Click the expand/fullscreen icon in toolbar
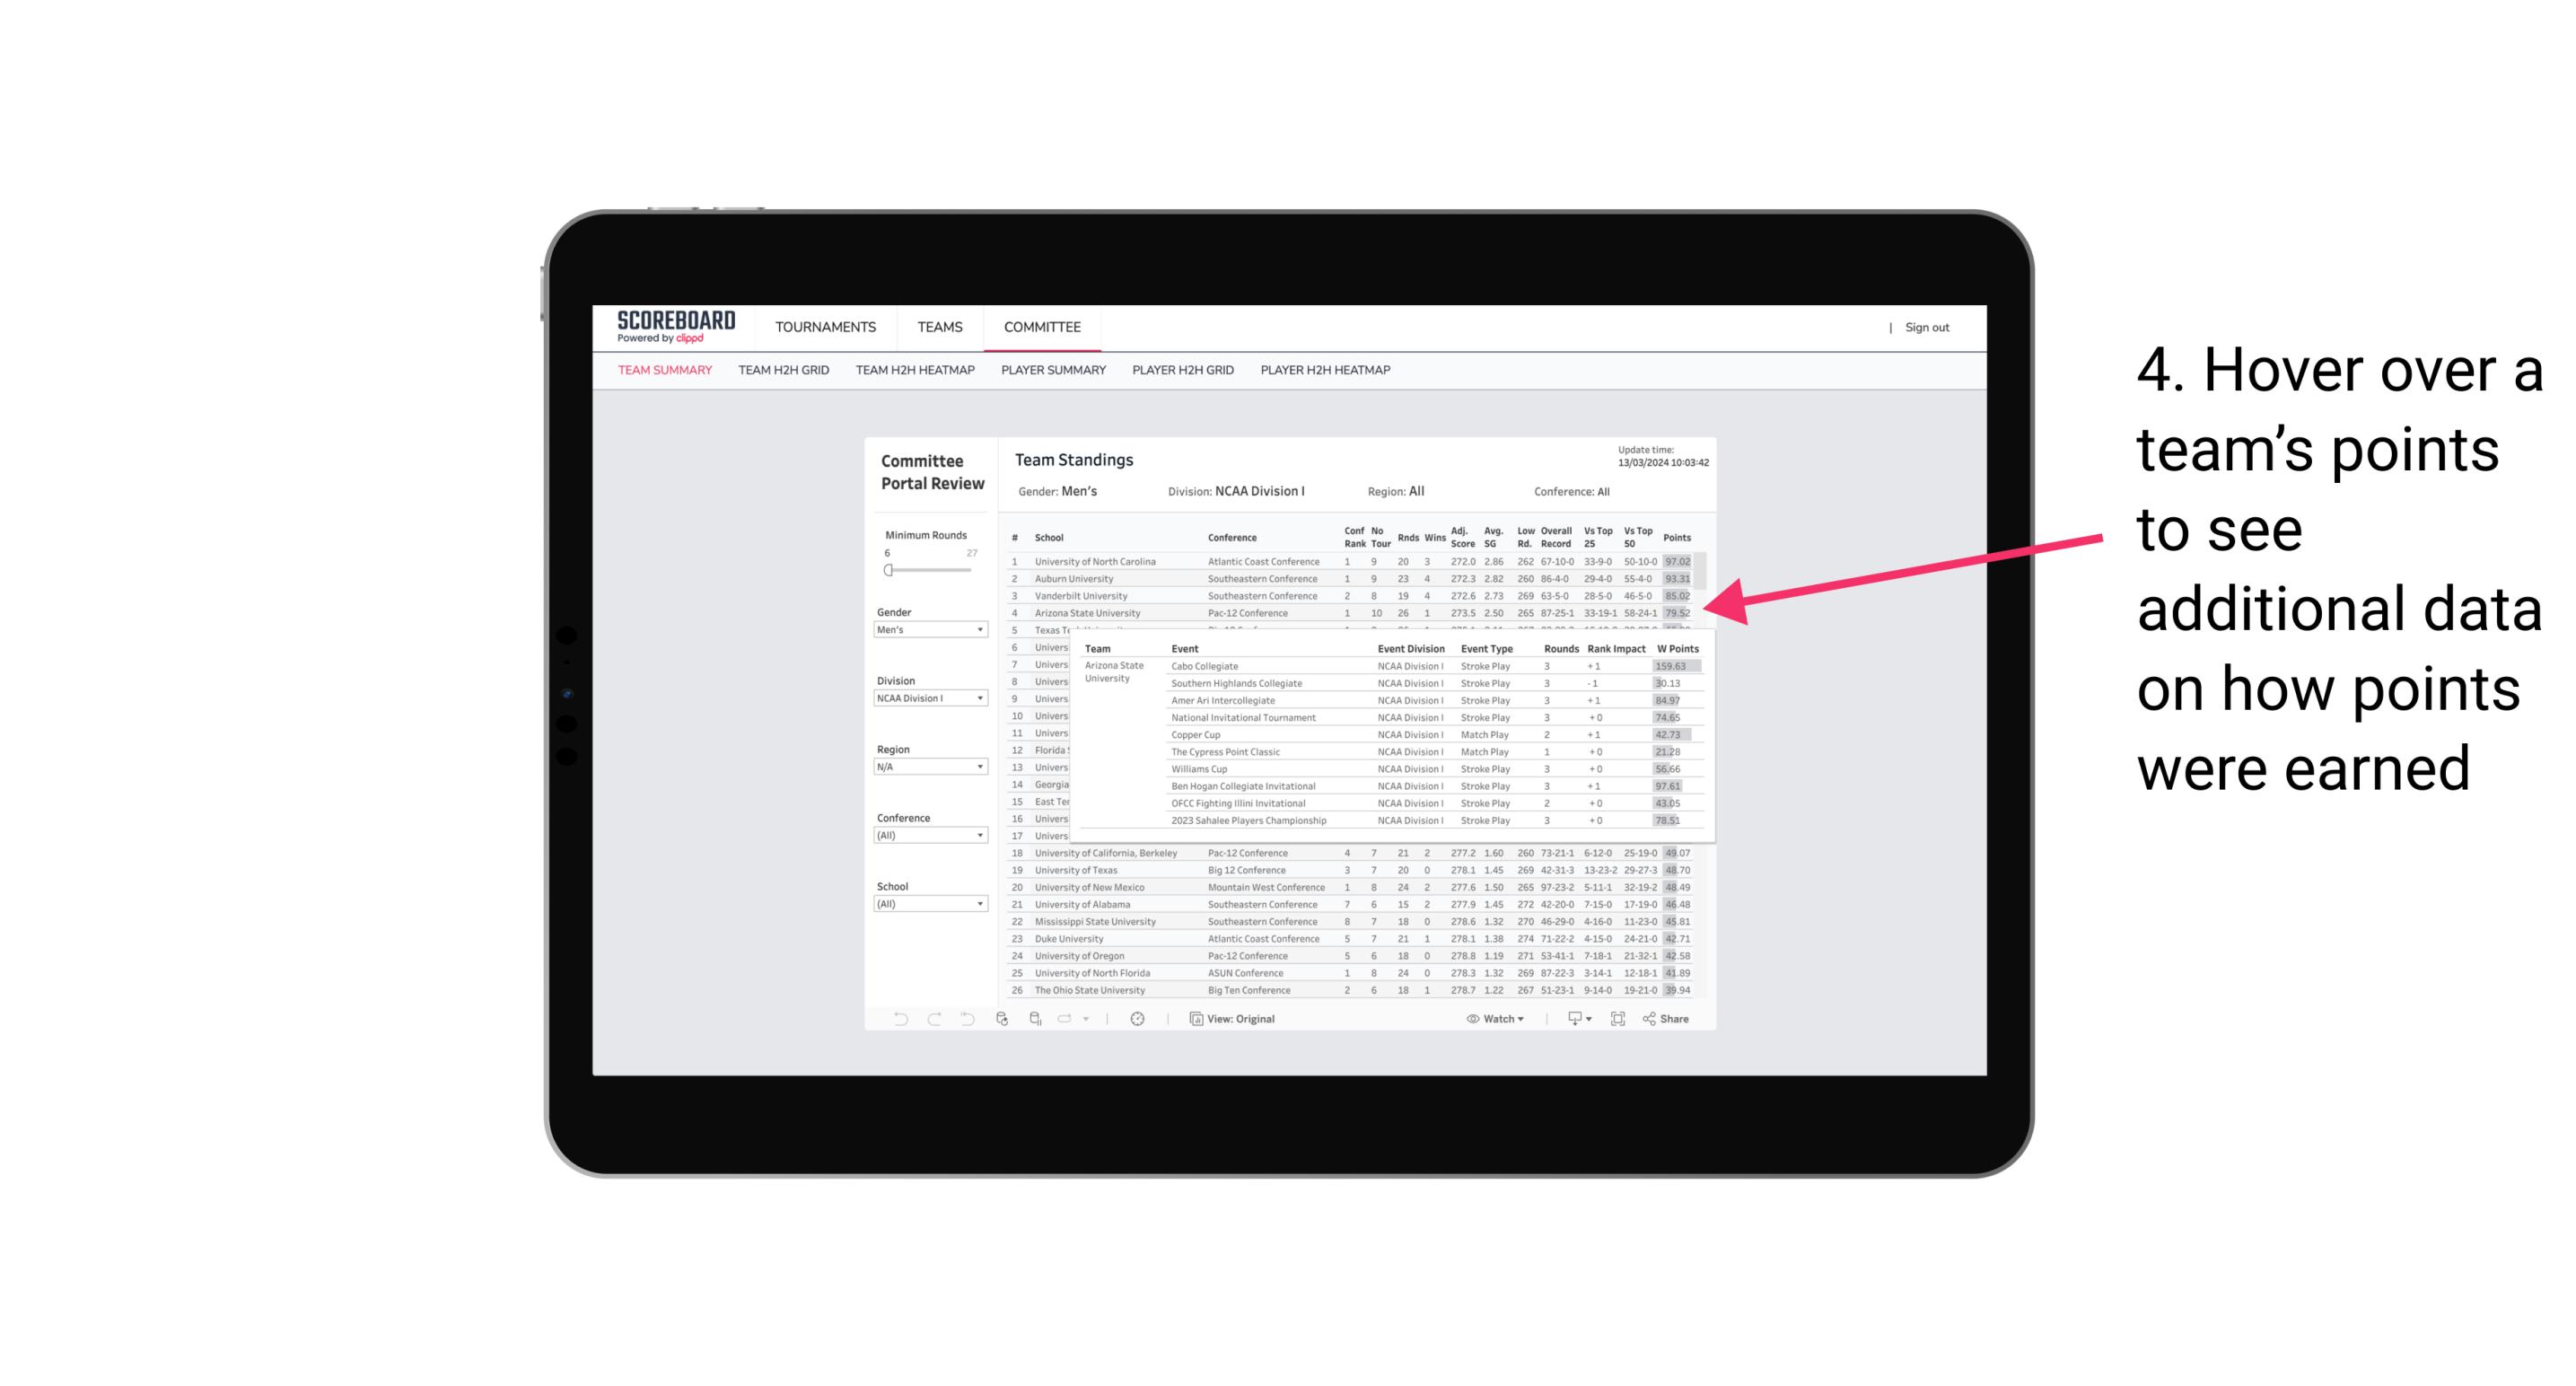 1621,1019
